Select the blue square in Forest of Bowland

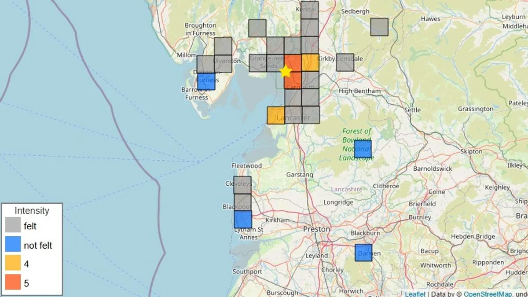(x=363, y=149)
